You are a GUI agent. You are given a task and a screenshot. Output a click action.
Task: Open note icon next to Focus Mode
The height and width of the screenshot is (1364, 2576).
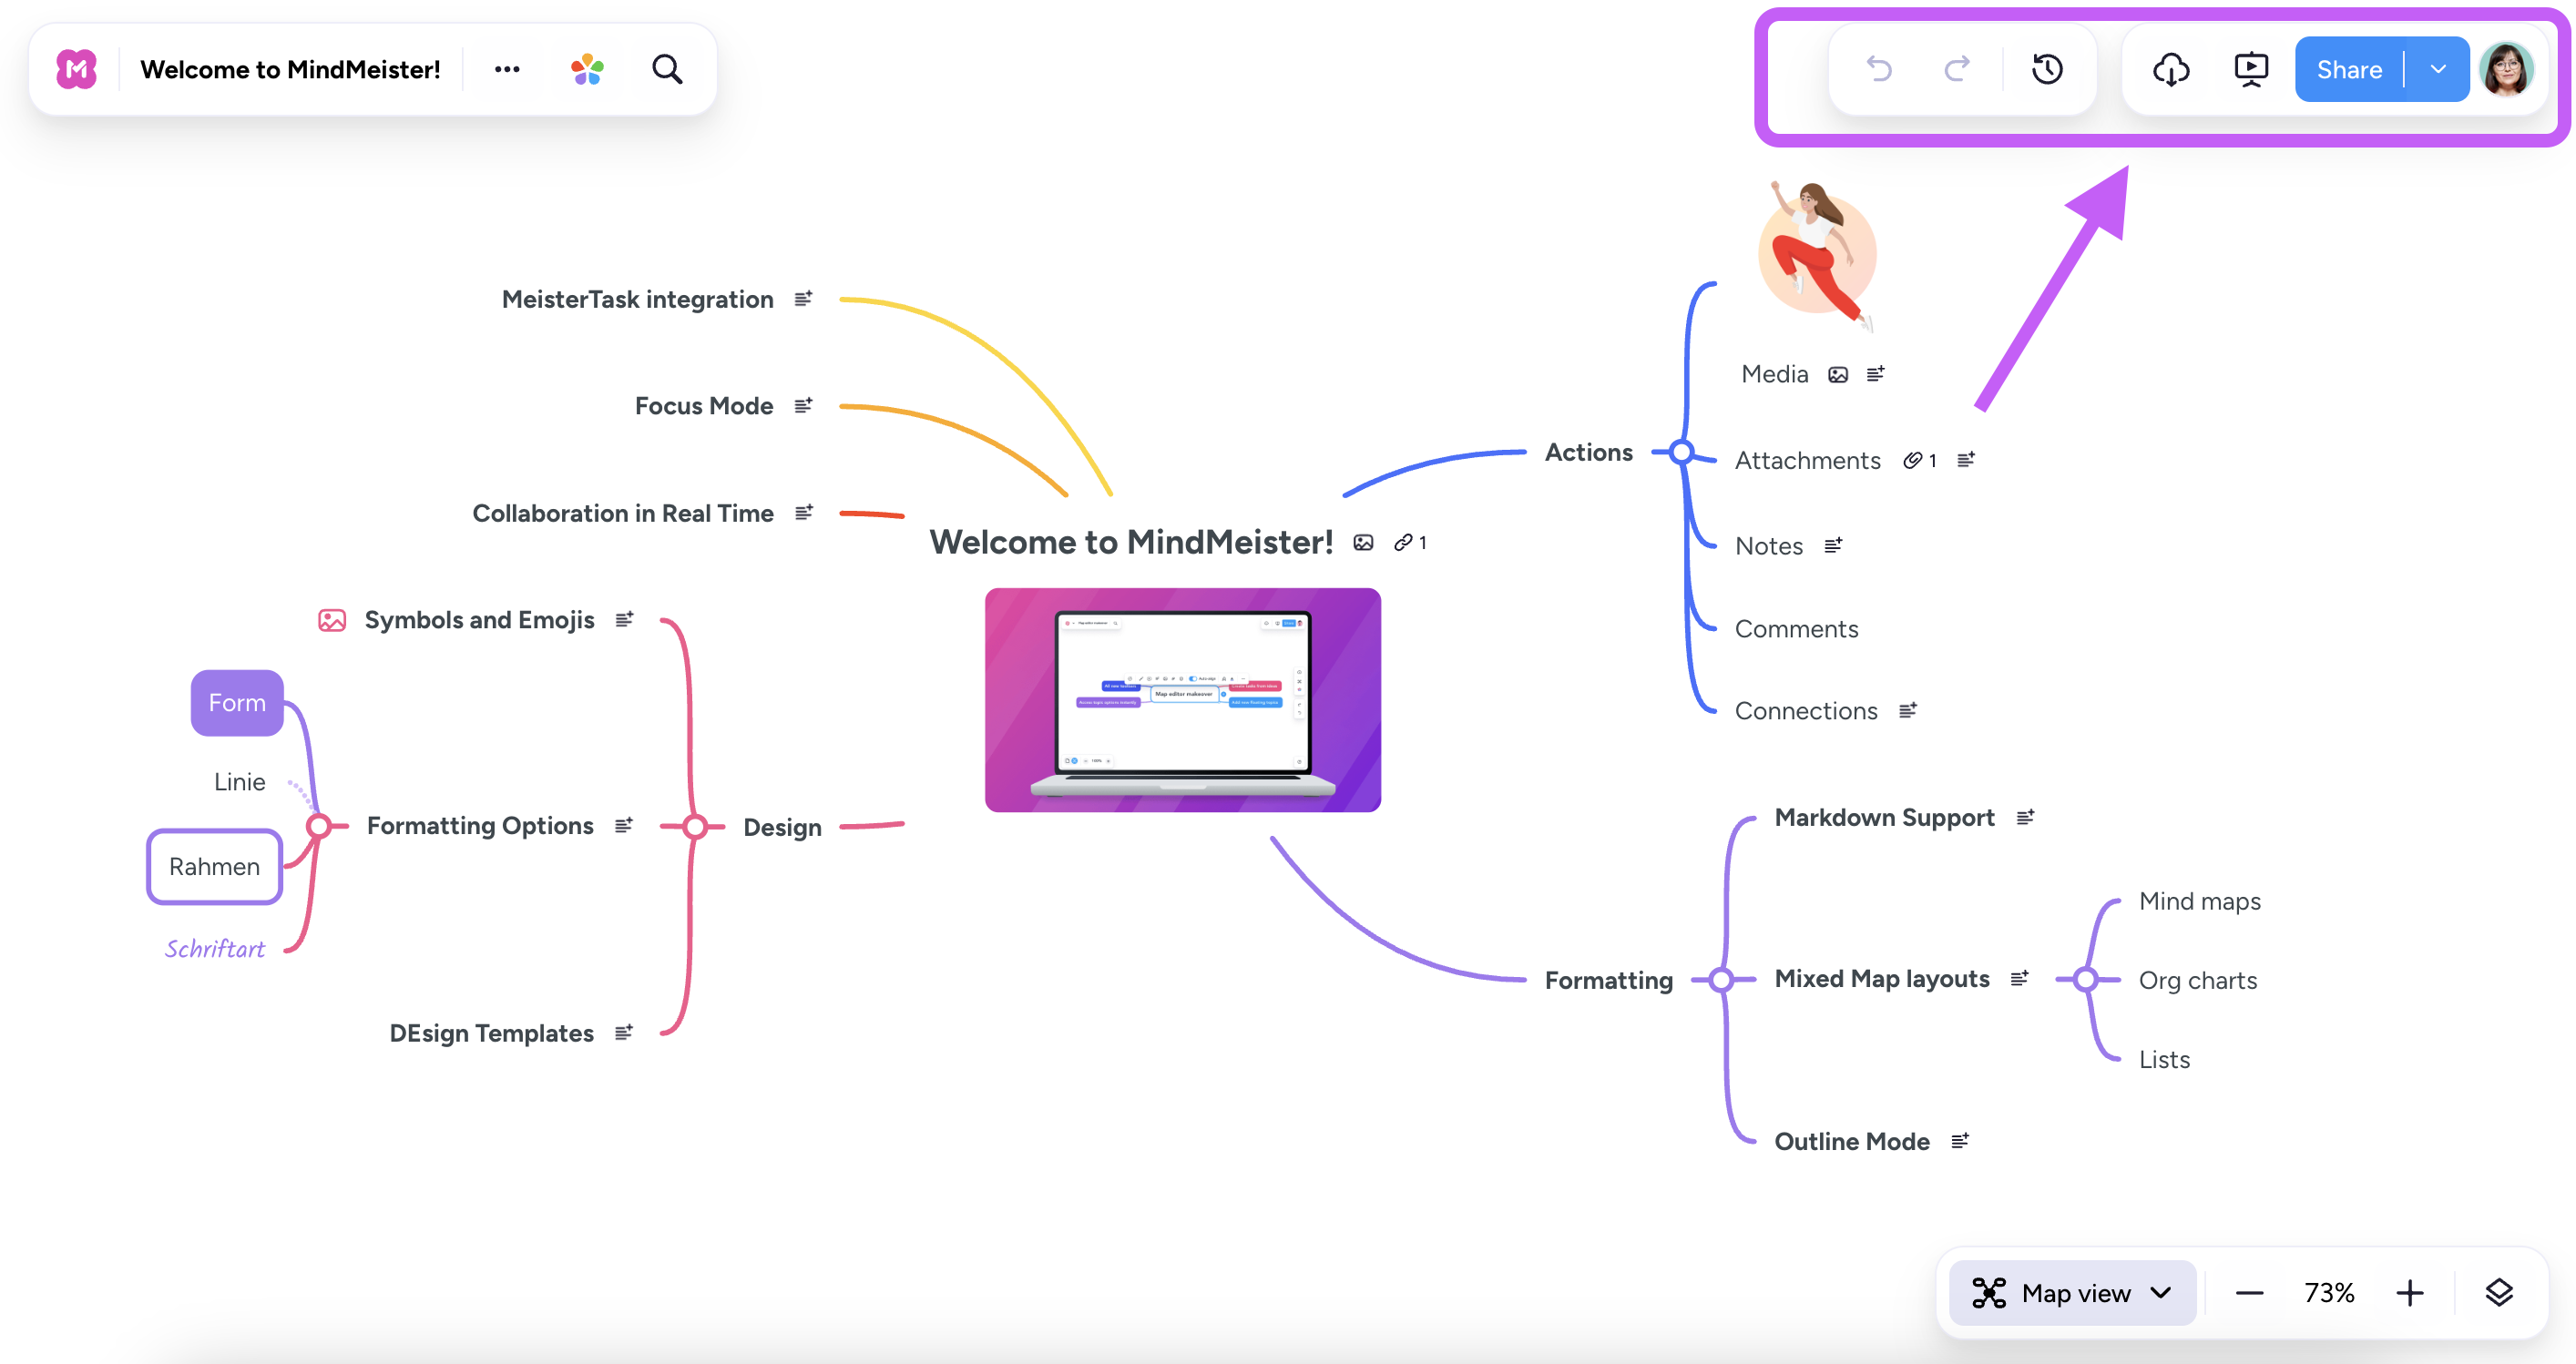(803, 406)
